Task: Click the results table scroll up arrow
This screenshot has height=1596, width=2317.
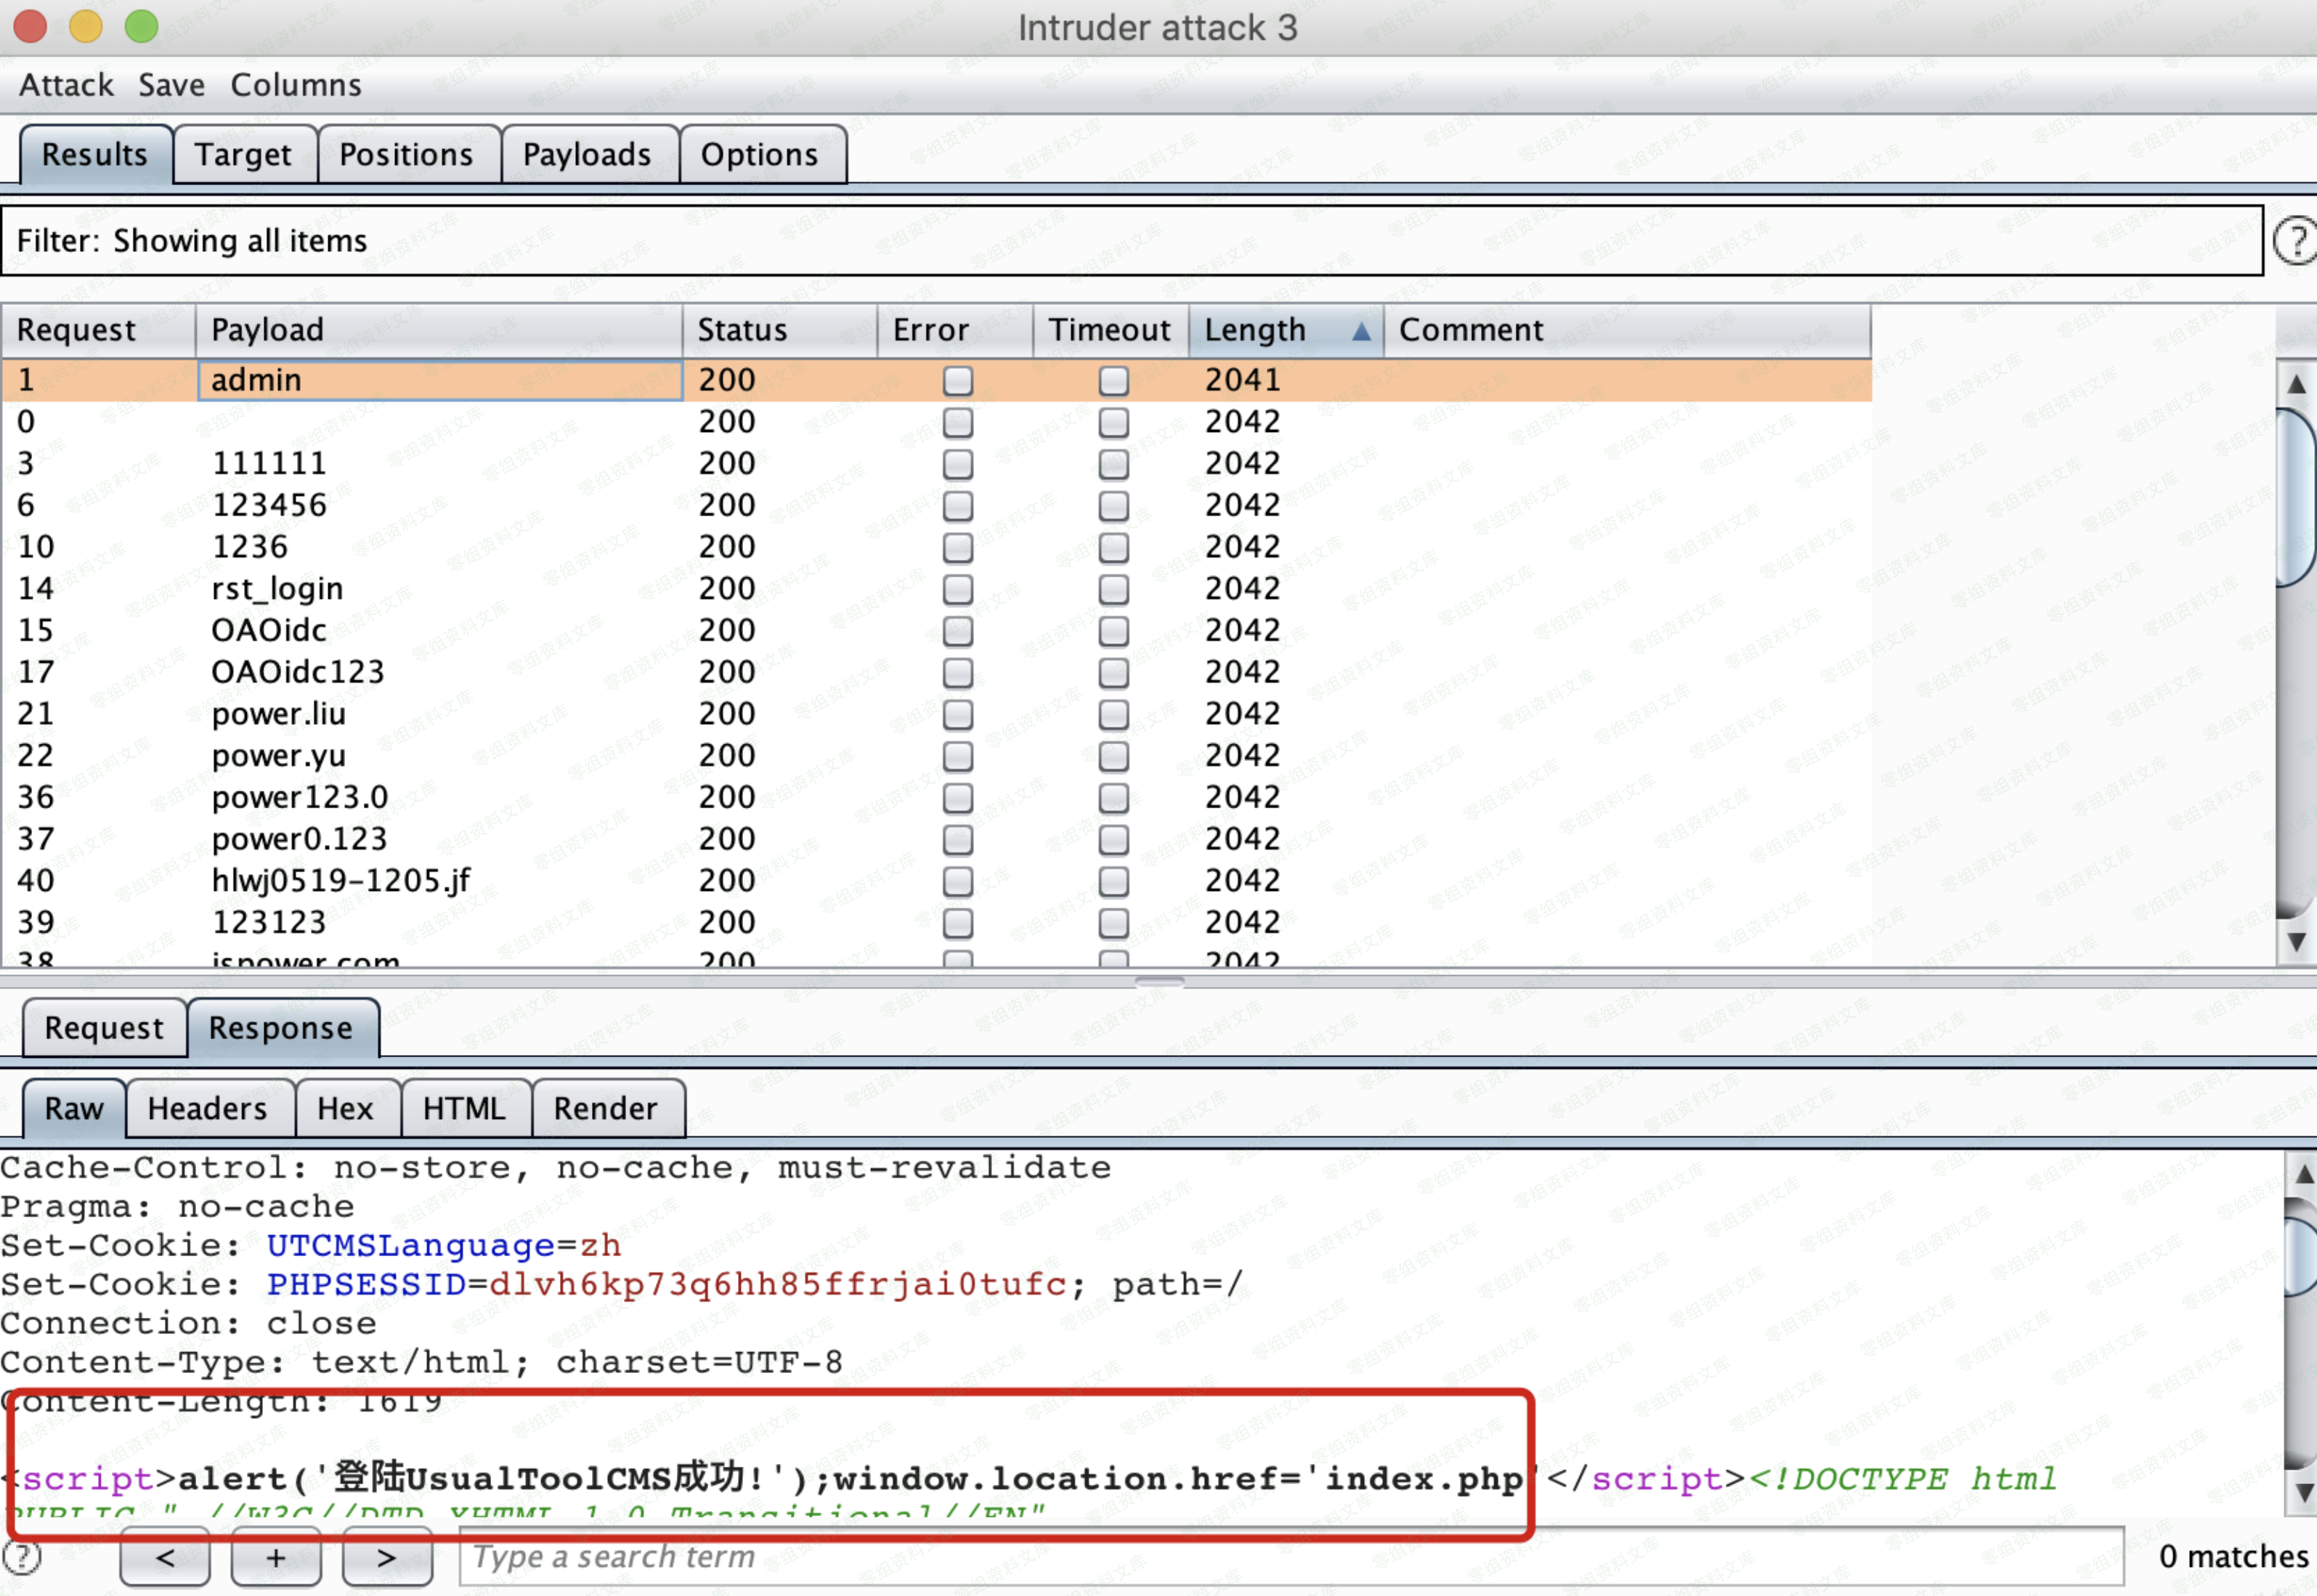Action: point(2297,384)
